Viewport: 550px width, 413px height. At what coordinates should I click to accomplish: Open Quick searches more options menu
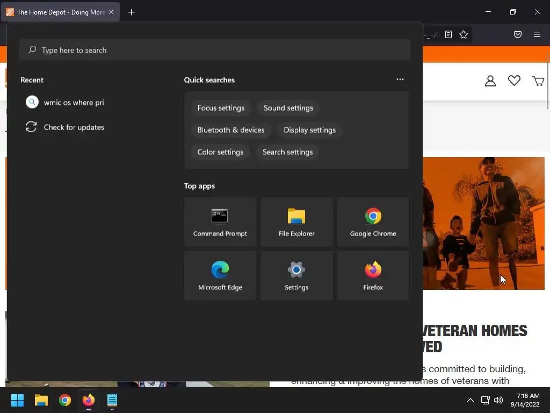[x=400, y=80]
